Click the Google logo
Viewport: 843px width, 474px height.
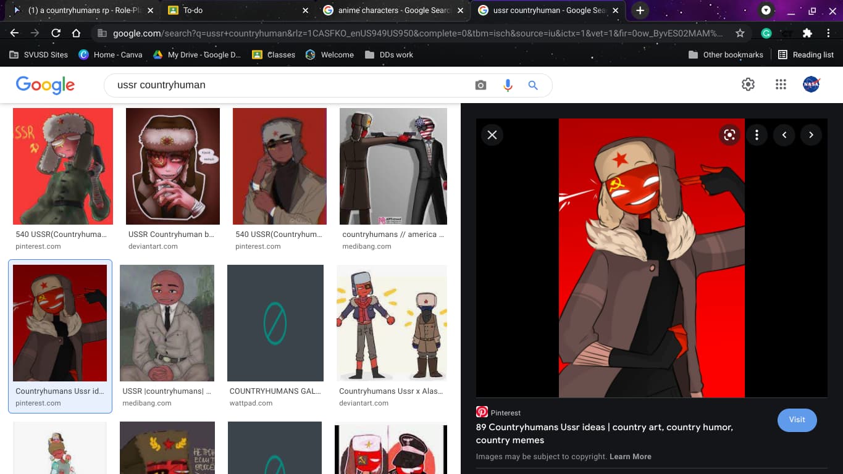tap(45, 85)
